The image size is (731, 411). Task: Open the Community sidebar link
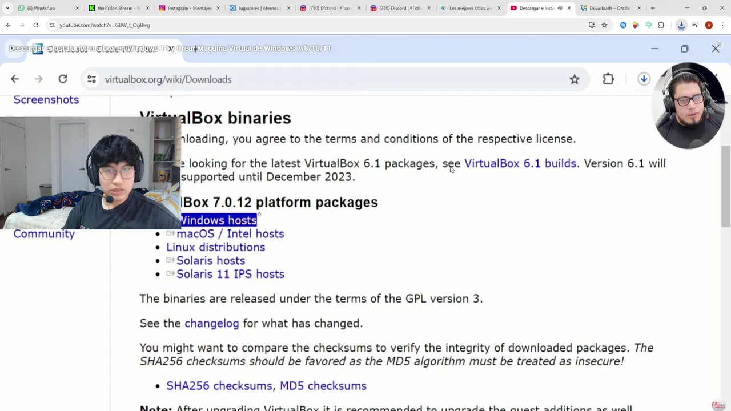(44, 234)
